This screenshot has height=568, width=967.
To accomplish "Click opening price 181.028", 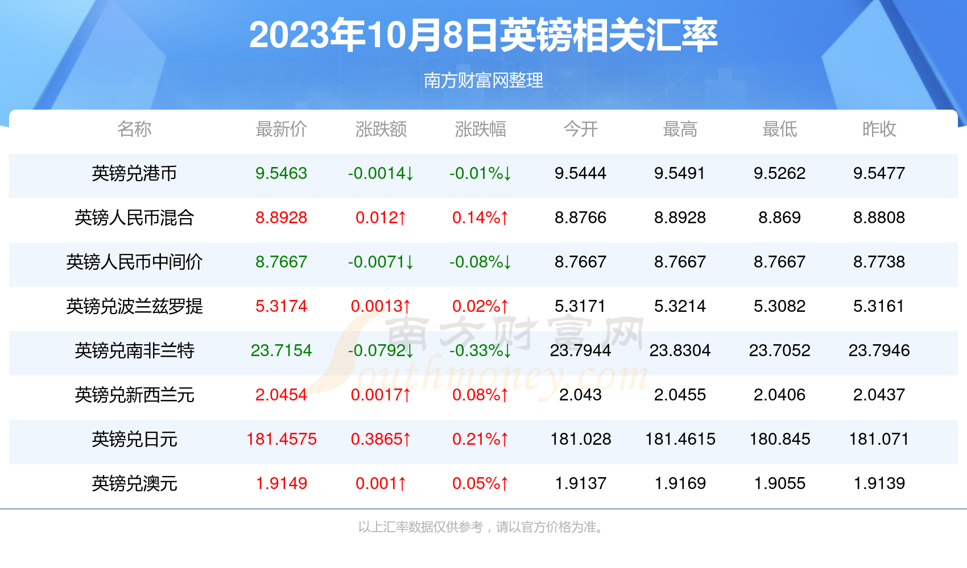I will (x=580, y=439).
